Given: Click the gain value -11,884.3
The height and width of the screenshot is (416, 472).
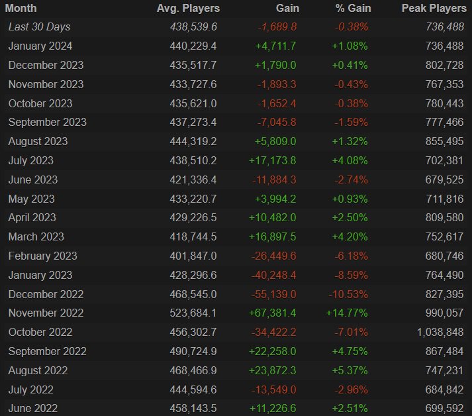Looking at the screenshot, I should coord(274,180).
